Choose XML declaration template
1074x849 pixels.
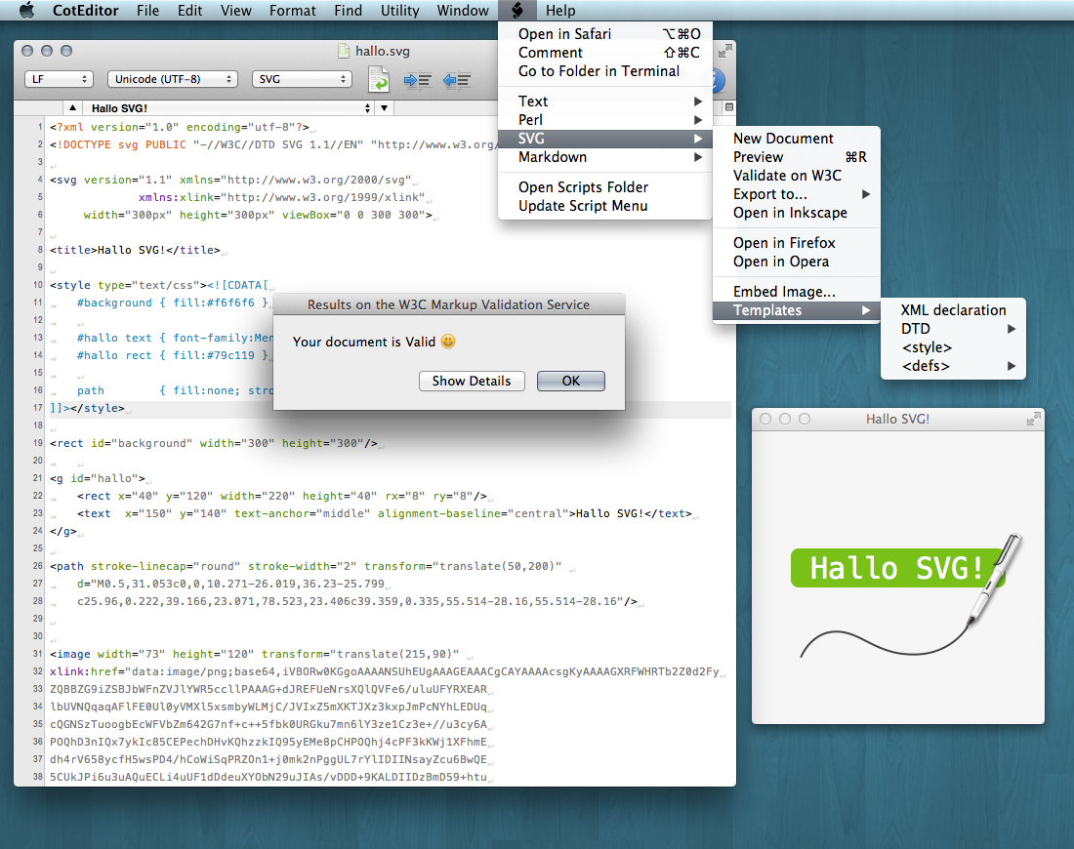(x=954, y=311)
